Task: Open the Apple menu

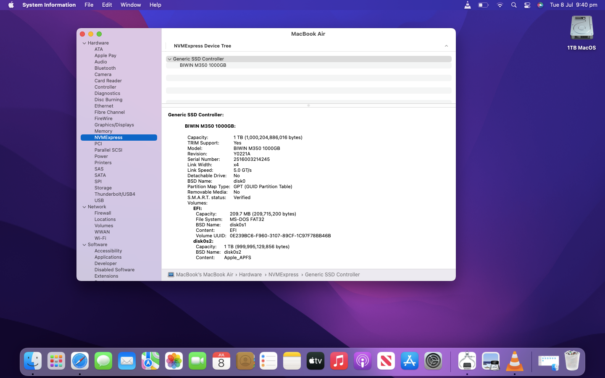Action: pos(11,5)
